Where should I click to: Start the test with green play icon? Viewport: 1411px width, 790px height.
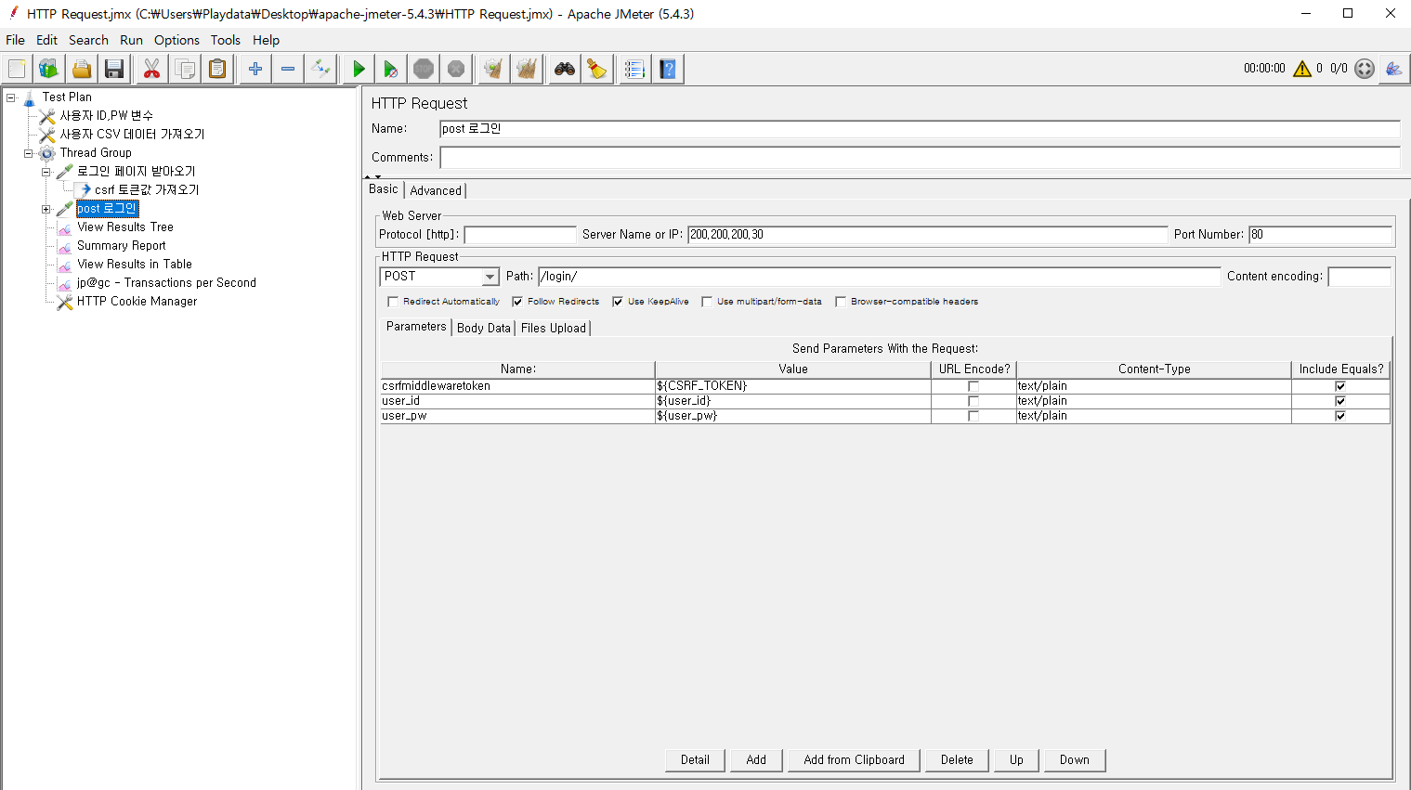(359, 69)
